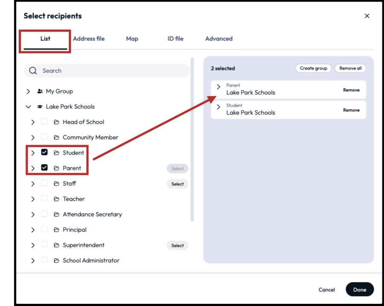Check the Community Member checkbox
Image resolution: width=384 pixels, height=306 pixels.
click(44, 137)
